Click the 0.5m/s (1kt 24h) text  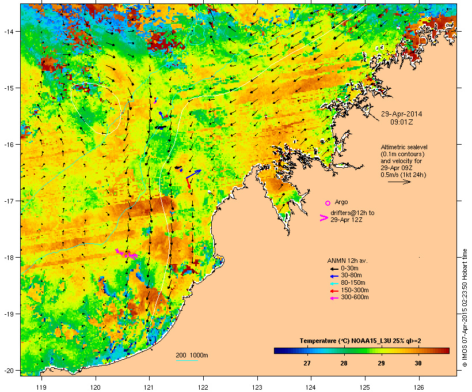coord(404,175)
